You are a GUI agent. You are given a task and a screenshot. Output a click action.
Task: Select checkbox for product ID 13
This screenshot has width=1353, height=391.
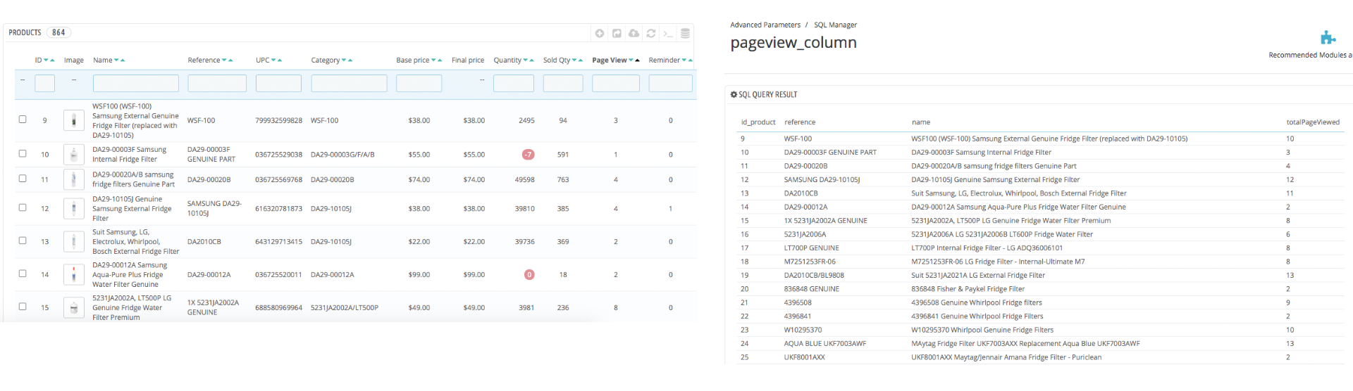coord(23,241)
